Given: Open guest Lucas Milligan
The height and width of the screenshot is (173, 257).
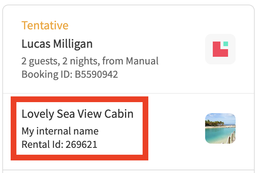Looking at the screenshot, I should (x=57, y=44).
